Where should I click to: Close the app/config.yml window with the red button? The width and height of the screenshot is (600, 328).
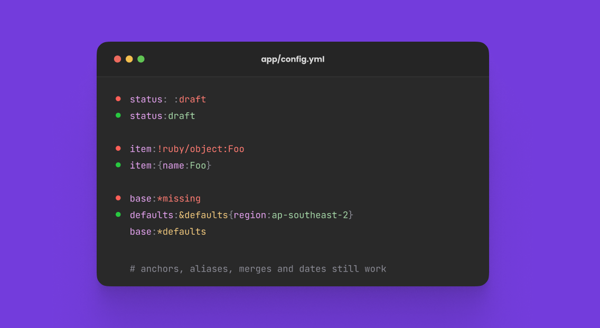pyautogui.click(x=117, y=59)
